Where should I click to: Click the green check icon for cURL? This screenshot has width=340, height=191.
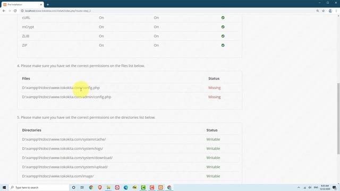223,18
